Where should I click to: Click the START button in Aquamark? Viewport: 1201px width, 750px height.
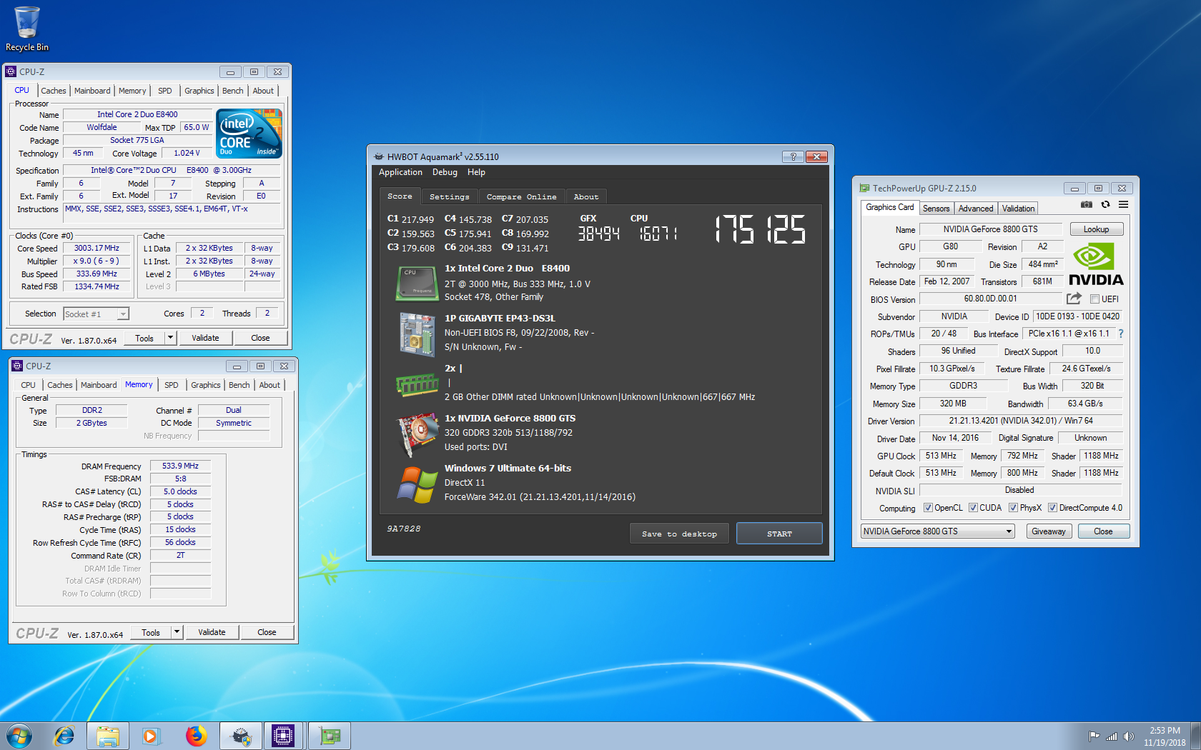[779, 534]
